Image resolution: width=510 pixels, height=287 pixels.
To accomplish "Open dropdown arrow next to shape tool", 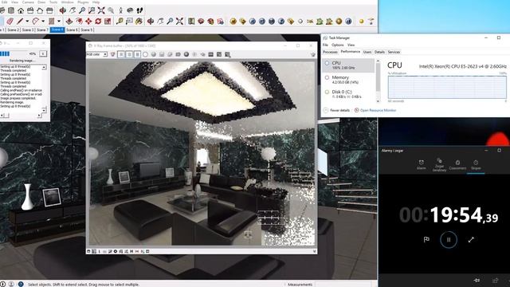I will coord(59,22).
